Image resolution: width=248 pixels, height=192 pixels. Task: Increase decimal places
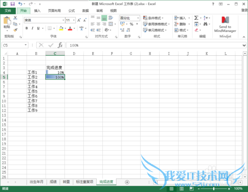point(123,30)
